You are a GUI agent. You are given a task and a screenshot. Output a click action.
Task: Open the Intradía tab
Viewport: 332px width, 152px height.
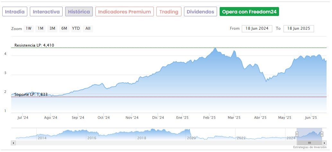point(15,12)
